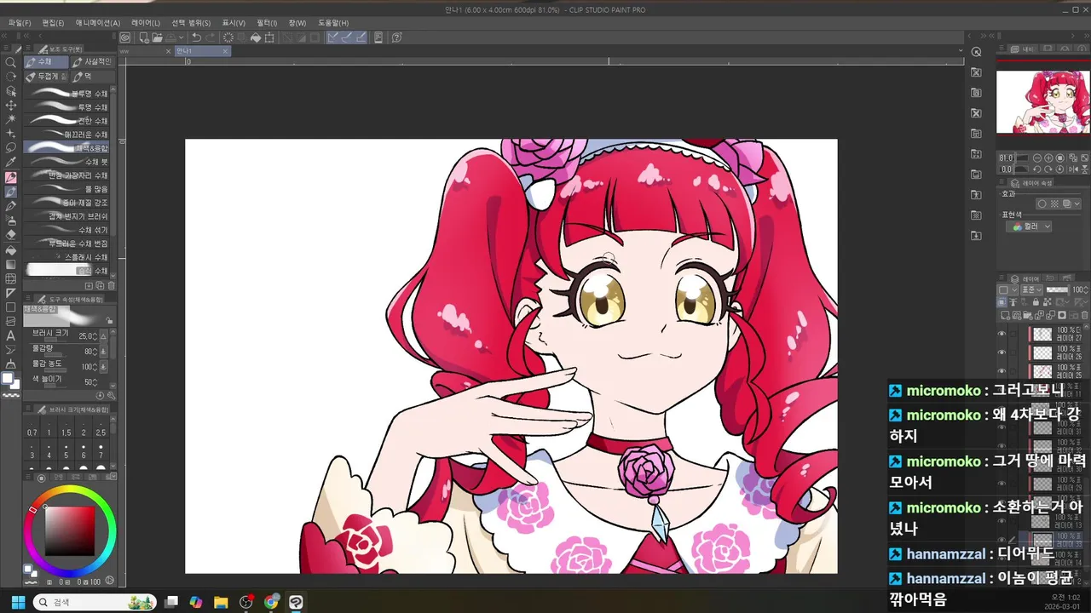
Task: Click the Clip Studio launcher icon
Action: pyautogui.click(x=125, y=37)
